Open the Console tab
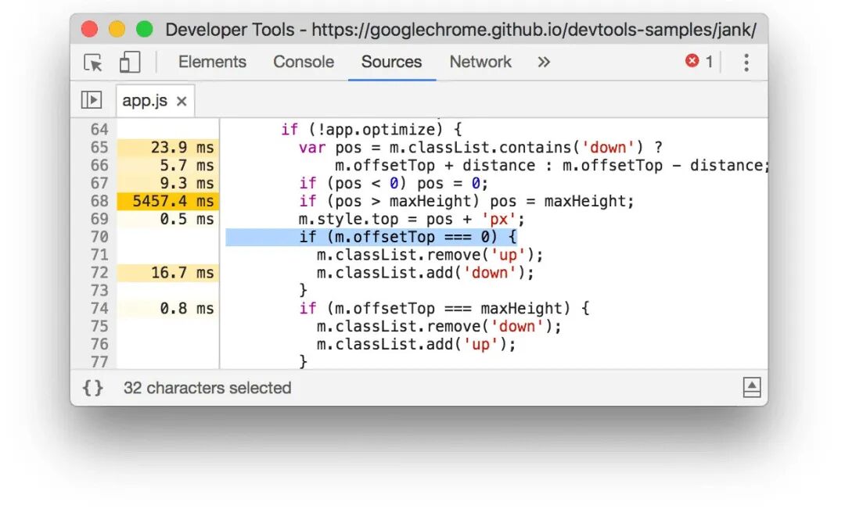Screen dimensions: 845x516 point(304,62)
